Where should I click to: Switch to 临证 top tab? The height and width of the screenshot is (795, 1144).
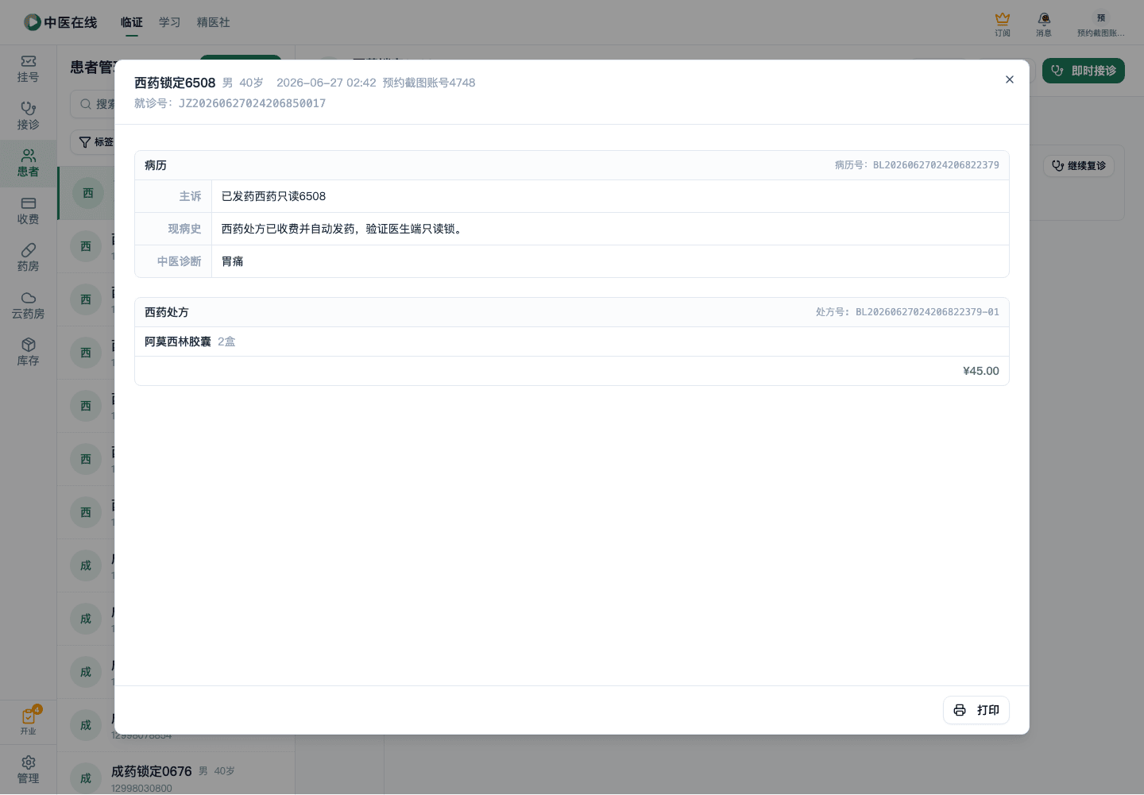tap(132, 22)
